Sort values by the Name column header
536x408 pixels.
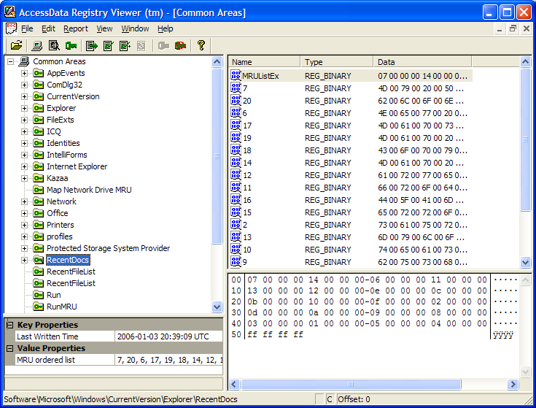click(264, 62)
